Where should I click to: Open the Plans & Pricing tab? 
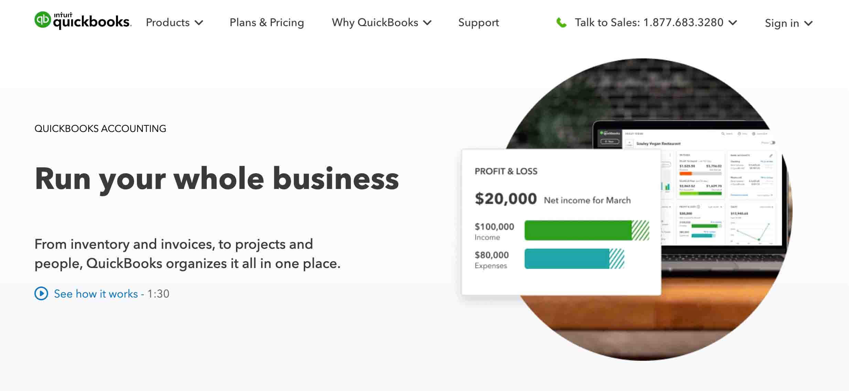266,23
